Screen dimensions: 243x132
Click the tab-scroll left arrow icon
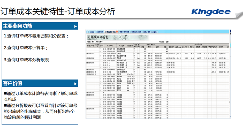click(88, 32)
